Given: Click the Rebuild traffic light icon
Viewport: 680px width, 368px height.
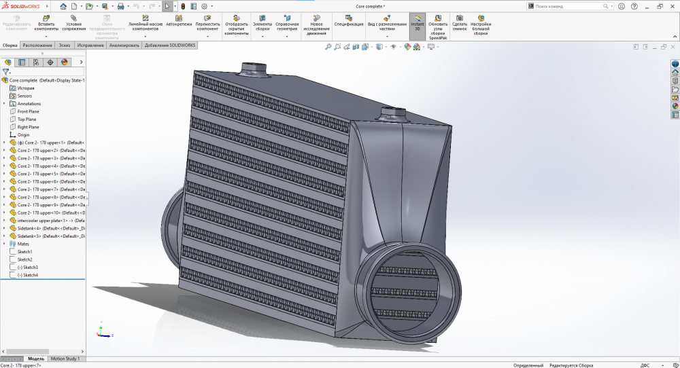Looking at the screenshot, I should (x=183, y=6).
